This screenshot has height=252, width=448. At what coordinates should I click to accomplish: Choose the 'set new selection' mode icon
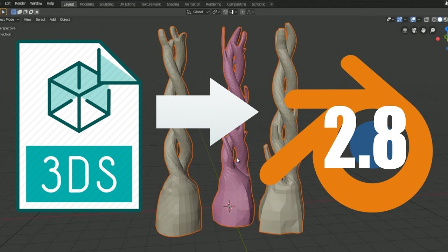click(x=14, y=12)
